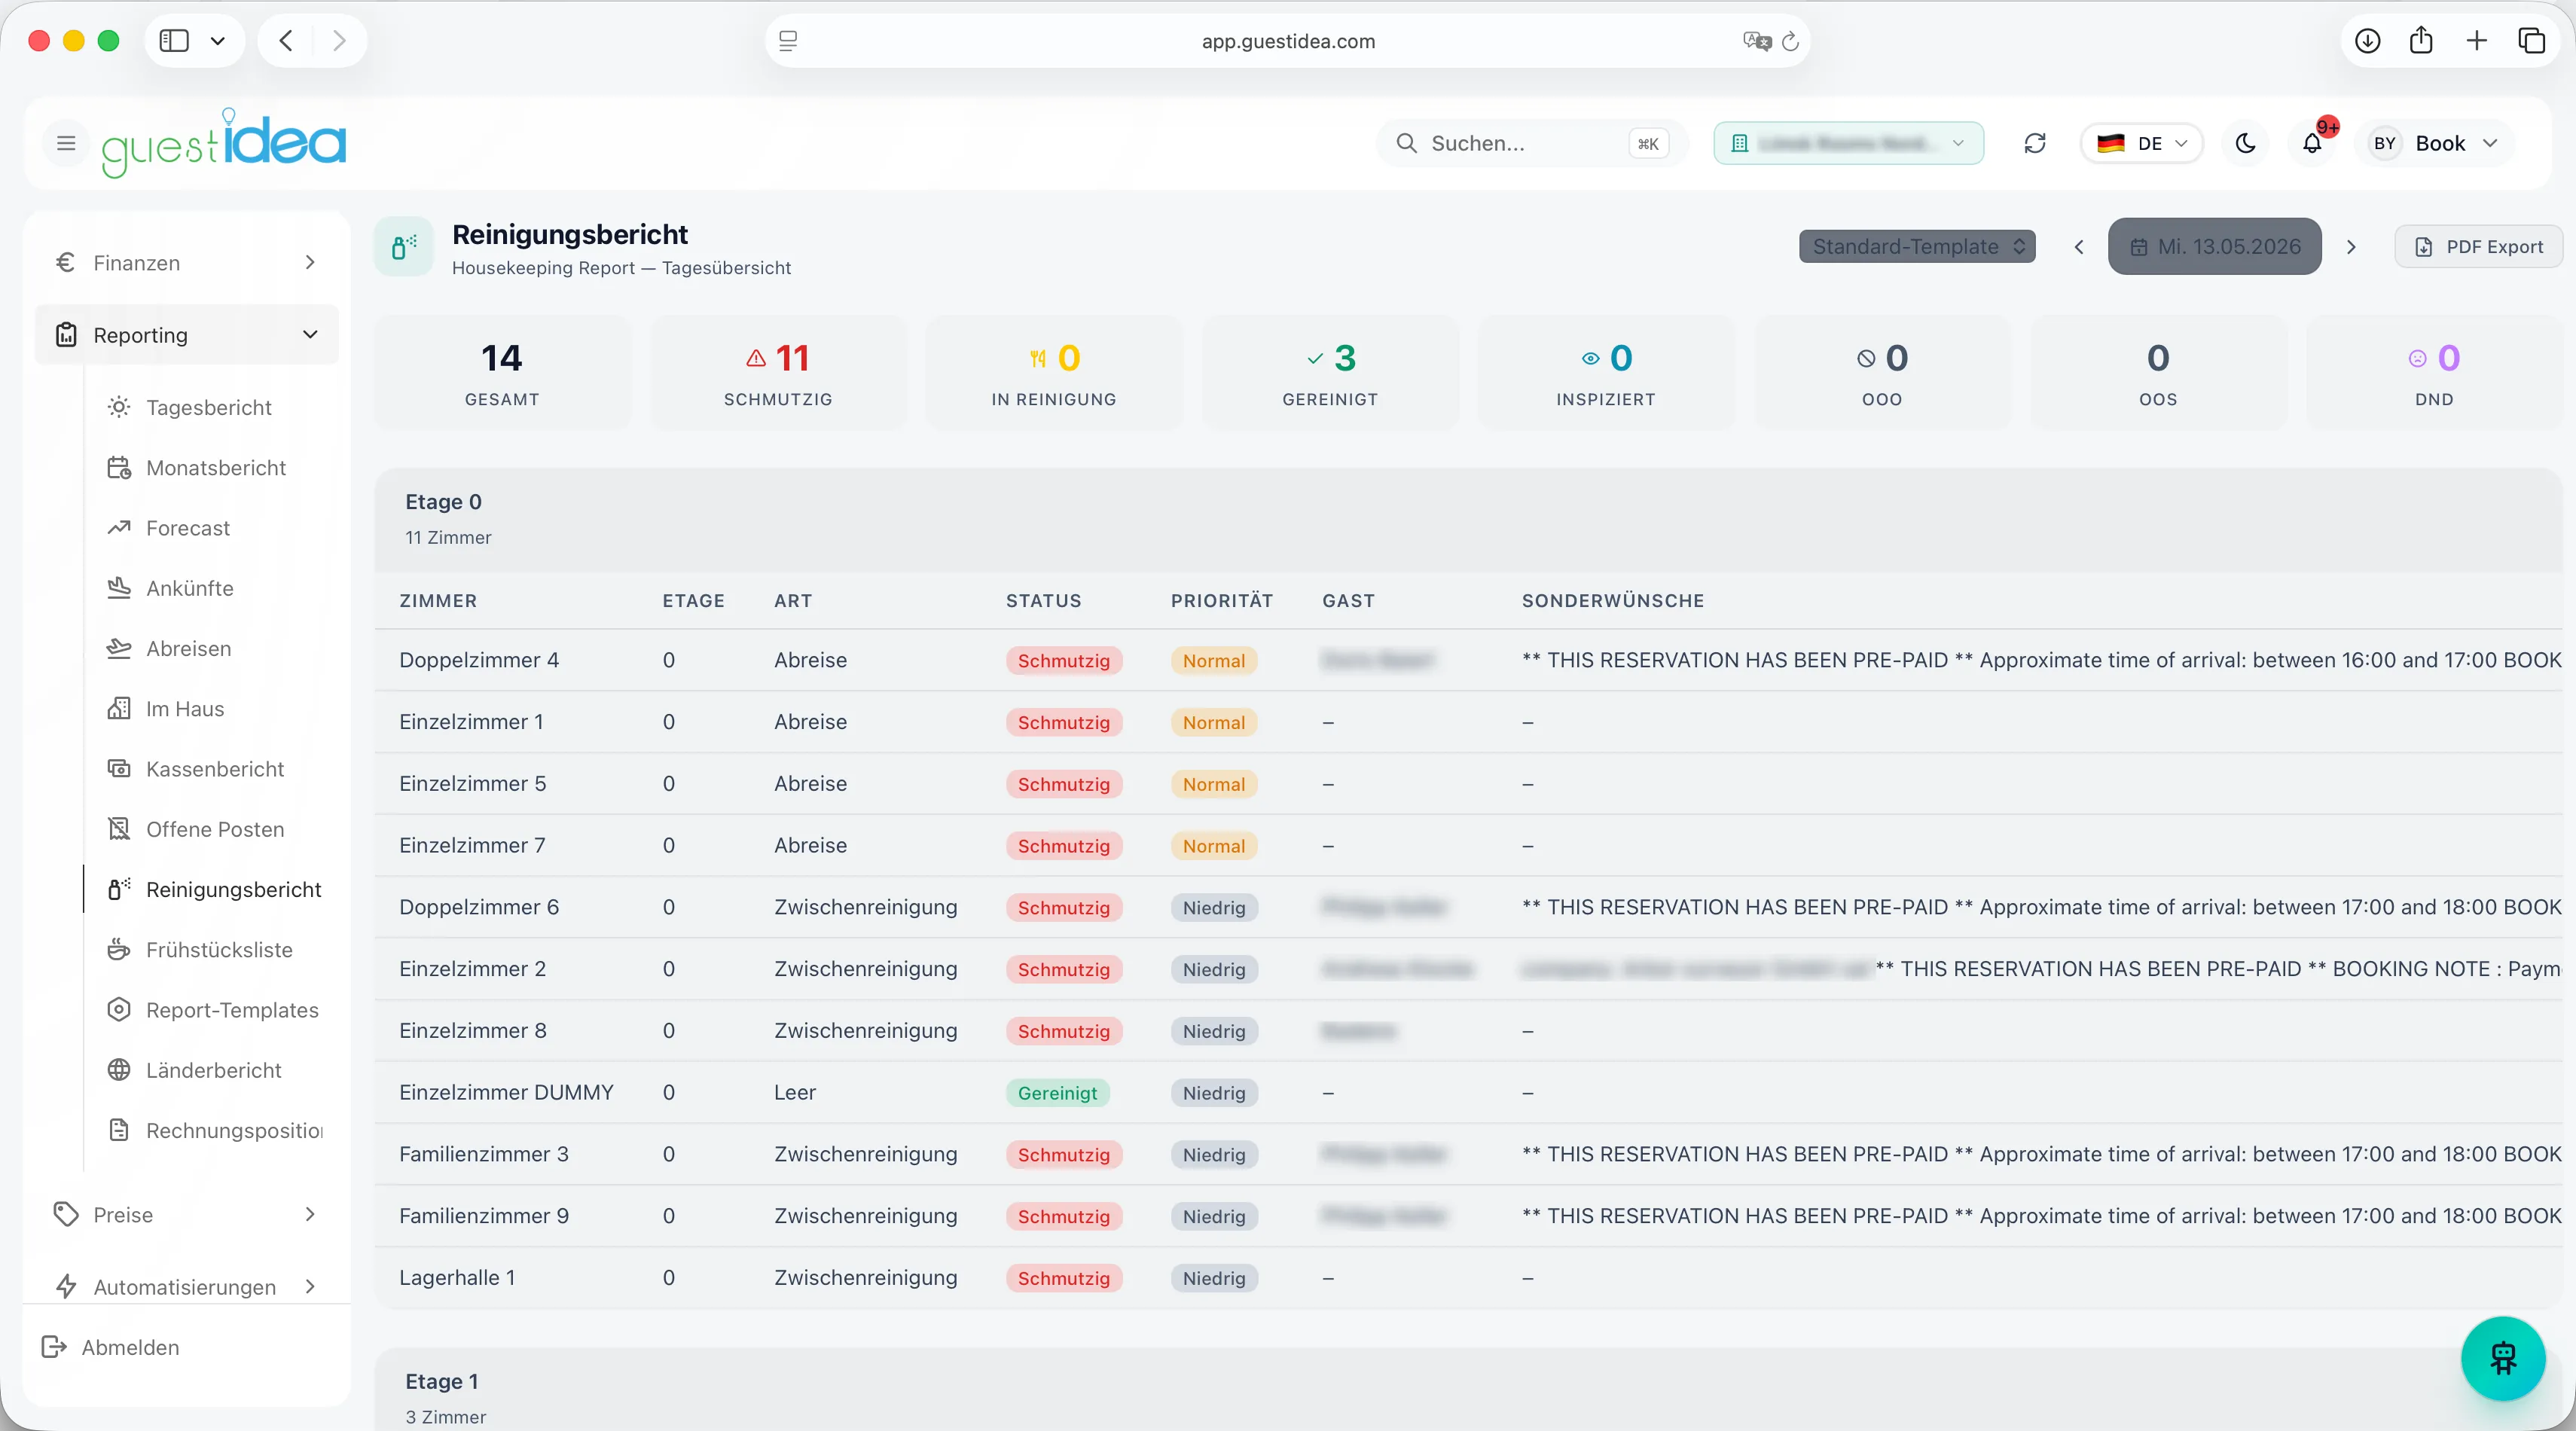Click the Safari share icon
Viewport: 2576px width, 1431px height.
point(2421,41)
